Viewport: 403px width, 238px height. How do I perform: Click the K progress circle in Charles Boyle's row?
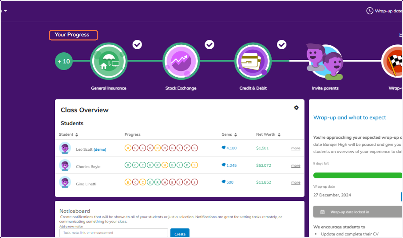click(x=150, y=165)
